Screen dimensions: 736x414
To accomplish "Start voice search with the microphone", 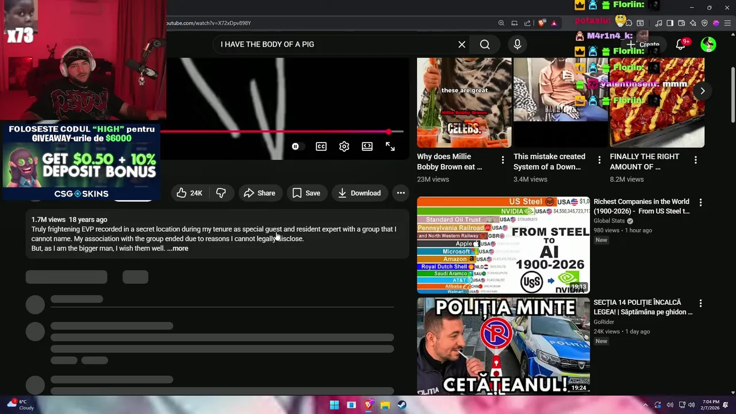I will [x=517, y=44].
